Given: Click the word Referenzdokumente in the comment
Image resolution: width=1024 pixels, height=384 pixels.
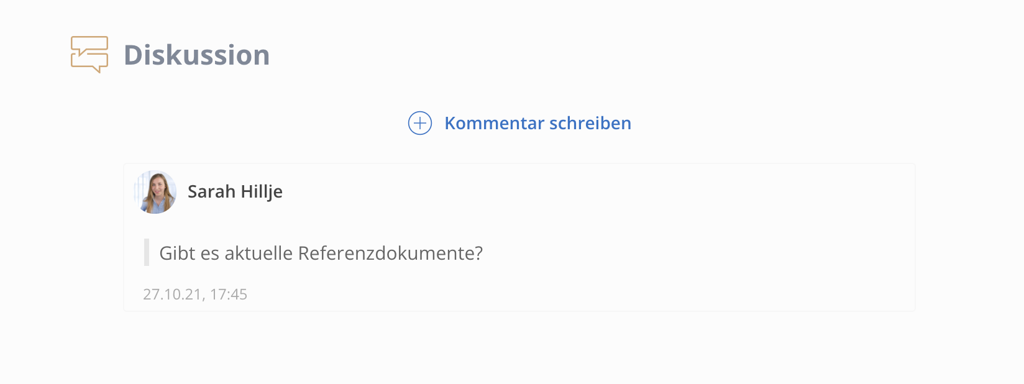Looking at the screenshot, I should (x=390, y=253).
